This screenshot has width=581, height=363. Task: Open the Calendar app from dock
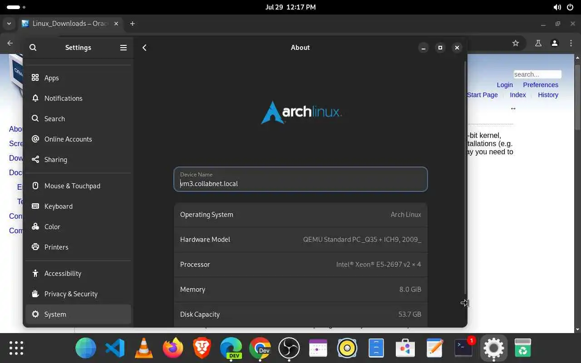tap(318, 348)
